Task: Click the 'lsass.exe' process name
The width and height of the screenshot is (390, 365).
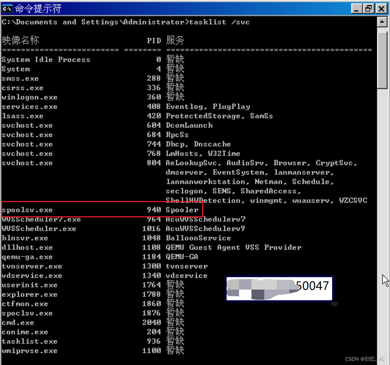Action: point(22,116)
